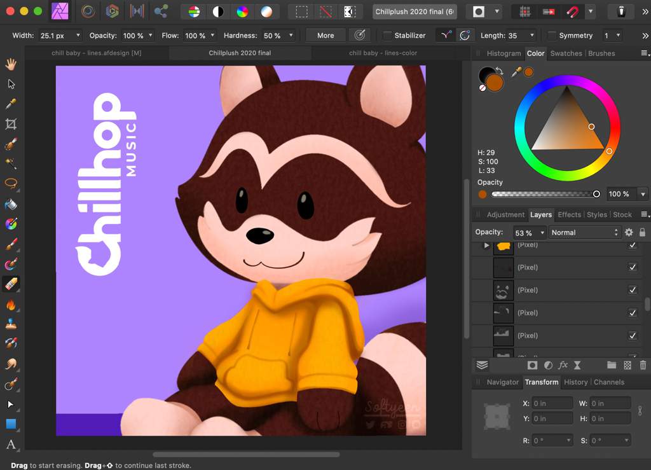Viewport: 651px width, 470px height.
Task: Open the Export persona
Action: point(161,11)
